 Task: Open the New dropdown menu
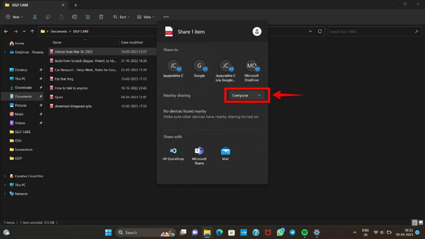click(x=14, y=17)
